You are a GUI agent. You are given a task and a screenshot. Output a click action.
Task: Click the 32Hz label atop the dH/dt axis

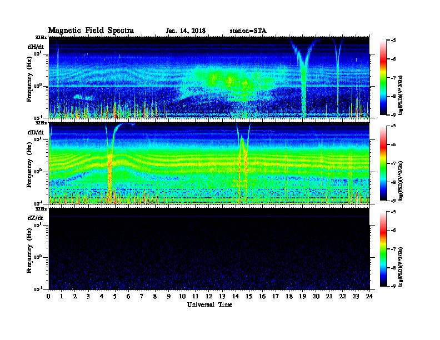coord(41,37)
